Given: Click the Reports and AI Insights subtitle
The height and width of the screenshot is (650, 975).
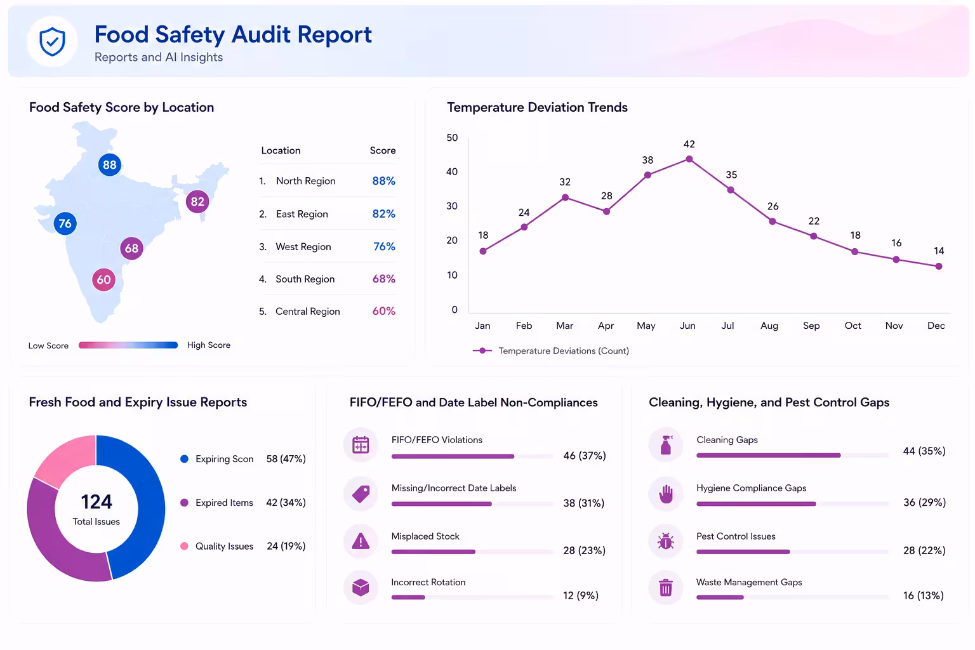Looking at the screenshot, I should tap(159, 57).
